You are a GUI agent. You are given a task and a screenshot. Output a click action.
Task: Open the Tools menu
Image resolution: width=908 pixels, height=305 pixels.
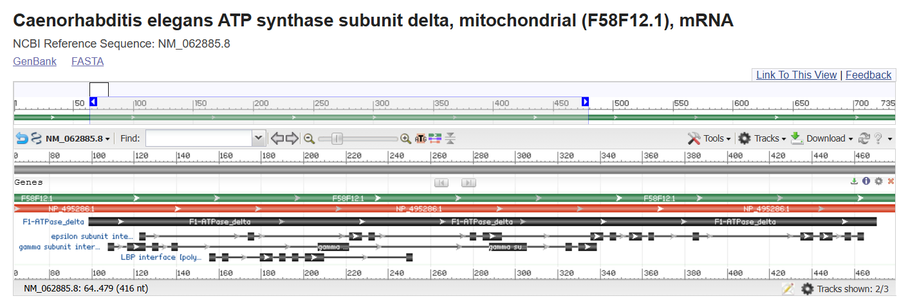[709, 138]
